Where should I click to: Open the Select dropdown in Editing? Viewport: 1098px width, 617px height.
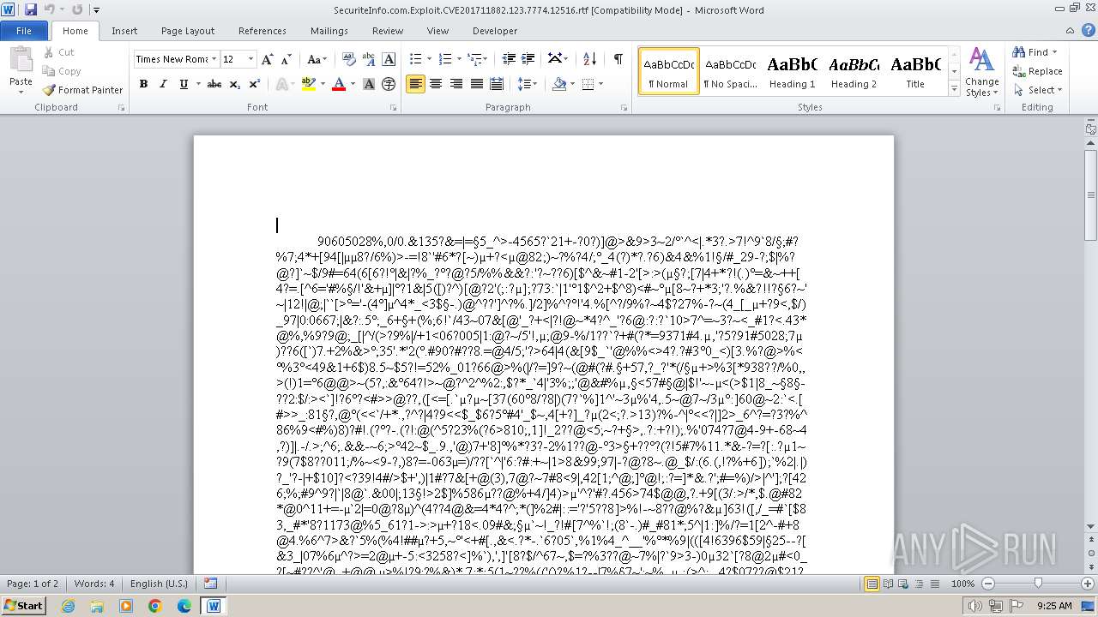point(1038,90)
